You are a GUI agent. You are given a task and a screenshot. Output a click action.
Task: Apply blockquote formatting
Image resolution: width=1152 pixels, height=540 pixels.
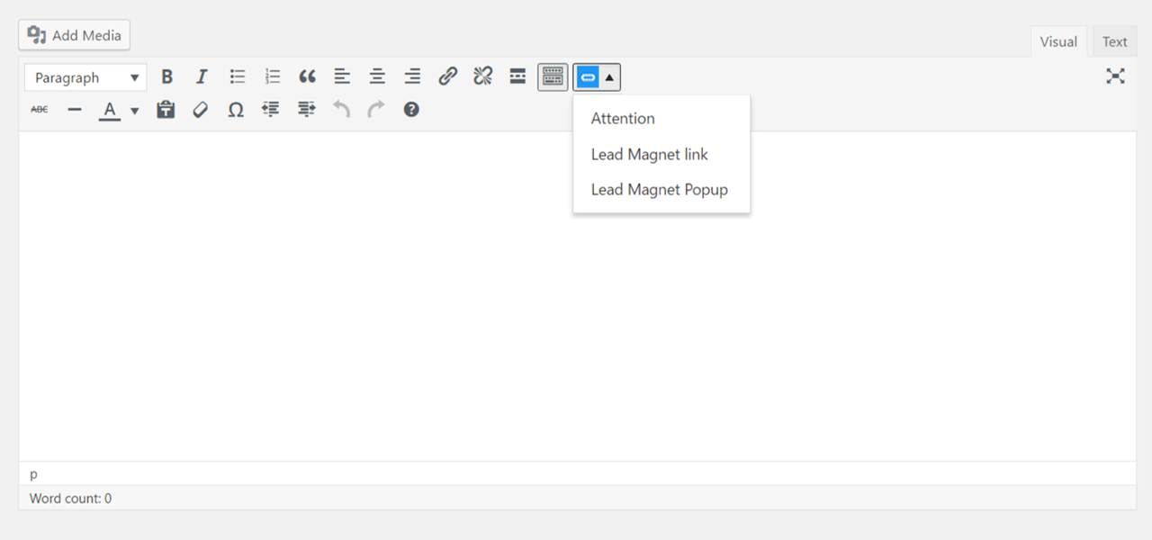307,77
